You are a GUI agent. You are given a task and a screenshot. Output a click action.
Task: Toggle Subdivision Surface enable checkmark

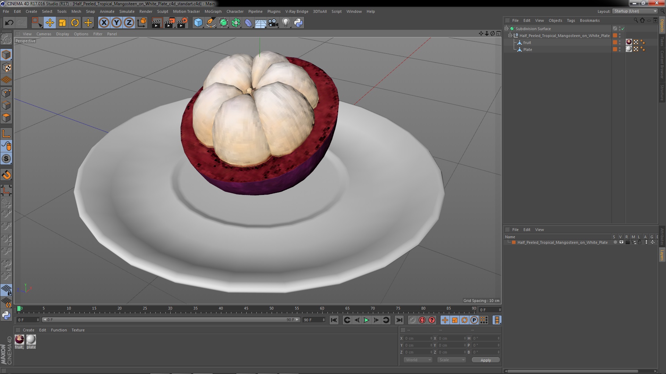tap(623, 28)
